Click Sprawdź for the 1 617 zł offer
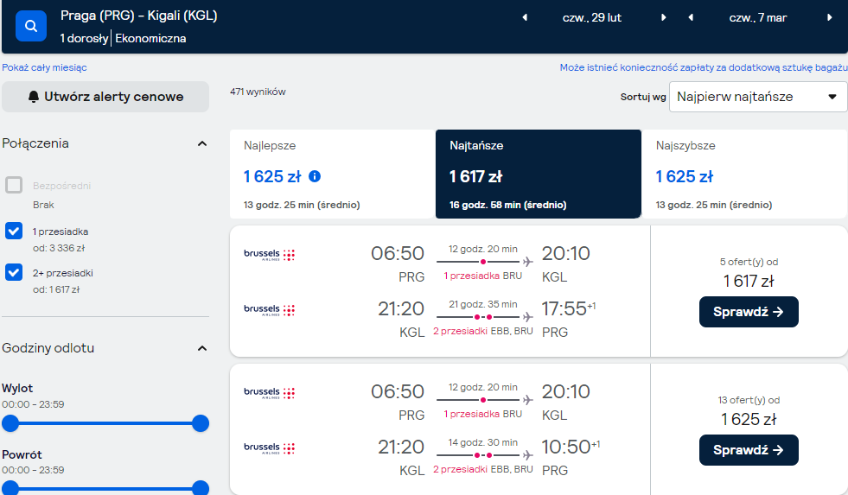 point(749,312)
